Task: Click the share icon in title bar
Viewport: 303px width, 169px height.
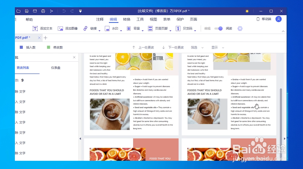Action: click(51, 11)
